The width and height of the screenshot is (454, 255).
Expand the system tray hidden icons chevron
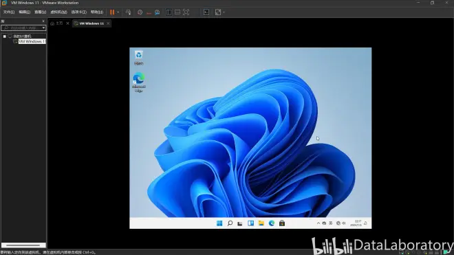coord(318,223)
